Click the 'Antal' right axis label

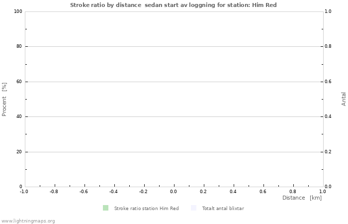click(x=344, y=99)
